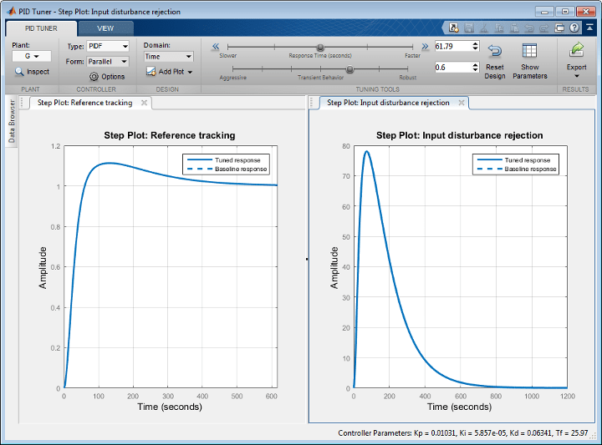Click the Undo arrow in quick access toolbar
Screen dimensions: 602x445
click(x=529, y=28)
